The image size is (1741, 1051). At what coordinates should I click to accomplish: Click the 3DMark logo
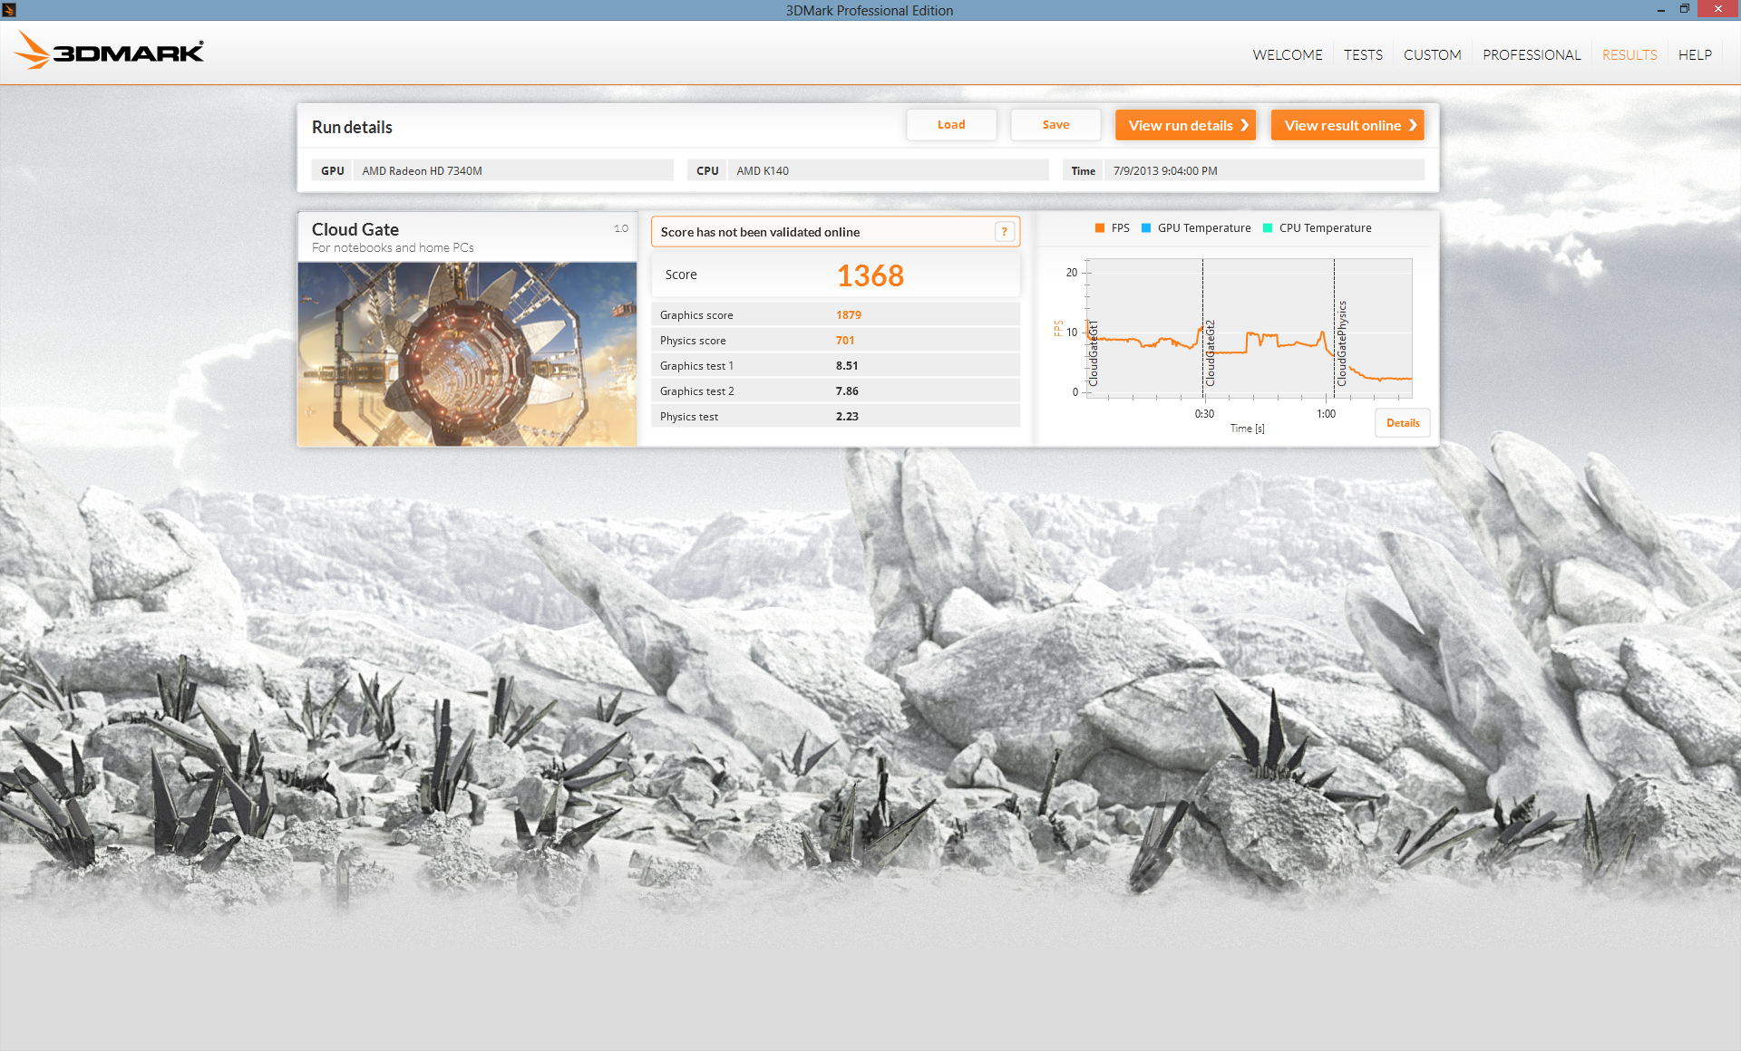[109, 51]
